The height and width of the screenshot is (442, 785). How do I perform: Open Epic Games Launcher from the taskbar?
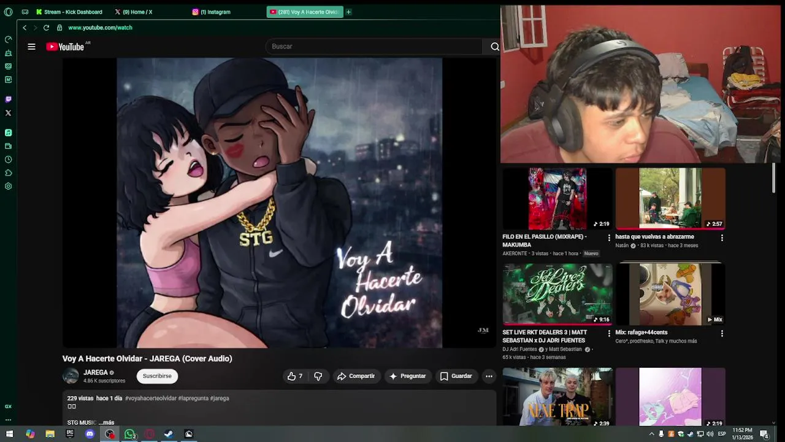coord(70,434)
